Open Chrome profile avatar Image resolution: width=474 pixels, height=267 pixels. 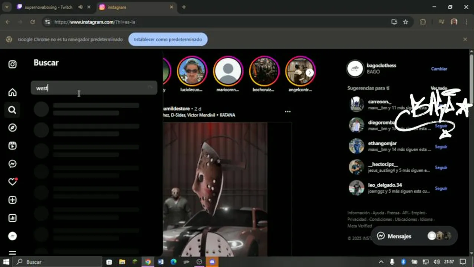454,22
